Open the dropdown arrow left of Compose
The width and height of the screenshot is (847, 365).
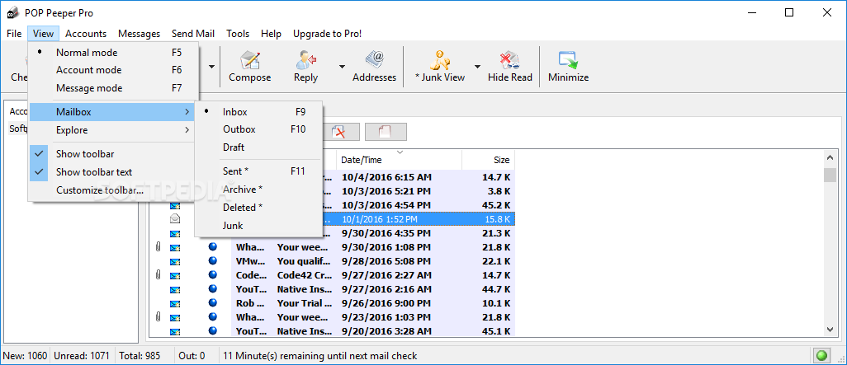click(211, 66)
